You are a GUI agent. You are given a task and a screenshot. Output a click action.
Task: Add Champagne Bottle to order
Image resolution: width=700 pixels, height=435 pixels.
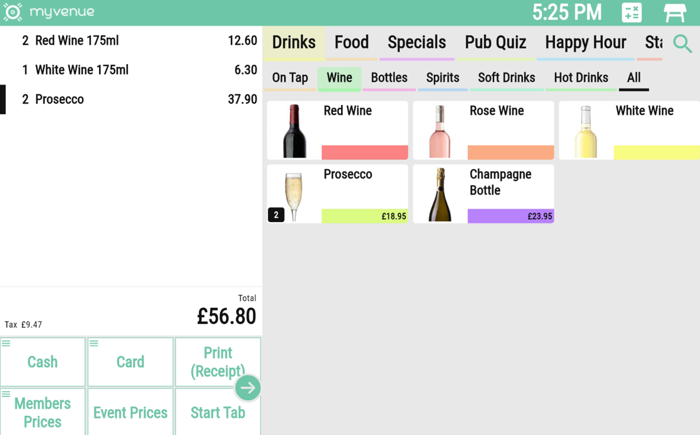click(x=483, y=193)
